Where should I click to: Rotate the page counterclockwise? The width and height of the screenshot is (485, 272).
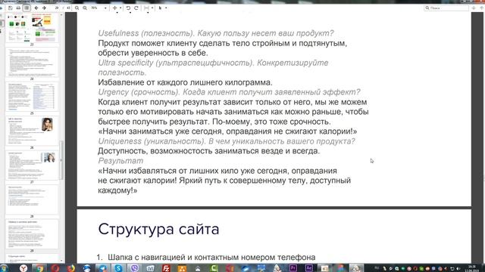(128, 8)
